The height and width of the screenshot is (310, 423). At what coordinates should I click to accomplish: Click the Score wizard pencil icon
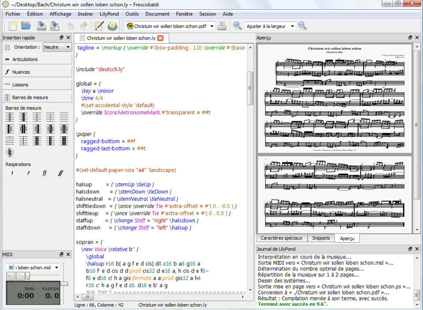[99, 26]
